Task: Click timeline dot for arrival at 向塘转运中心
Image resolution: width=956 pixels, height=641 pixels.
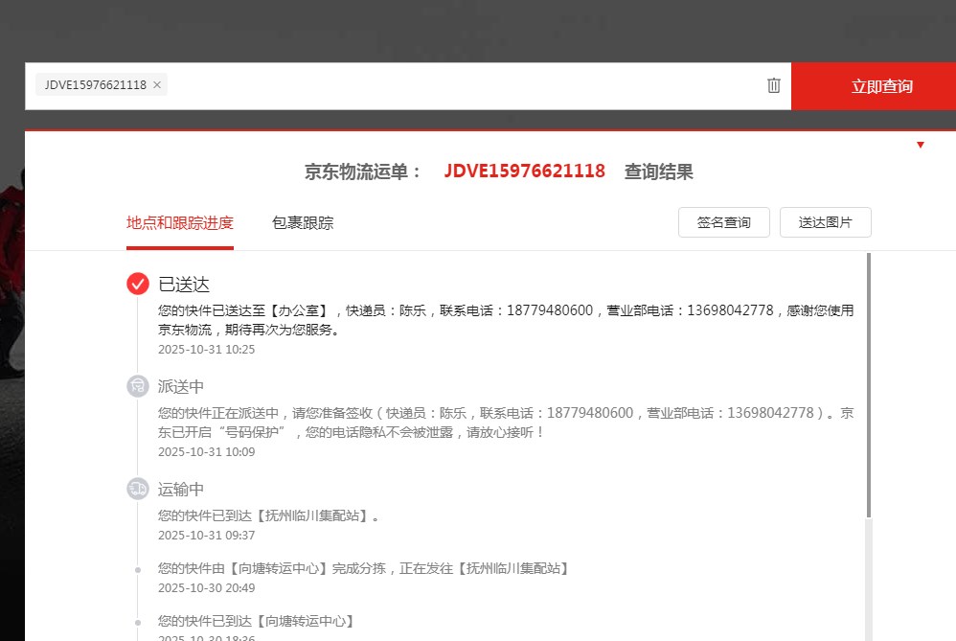Action: 138,622
